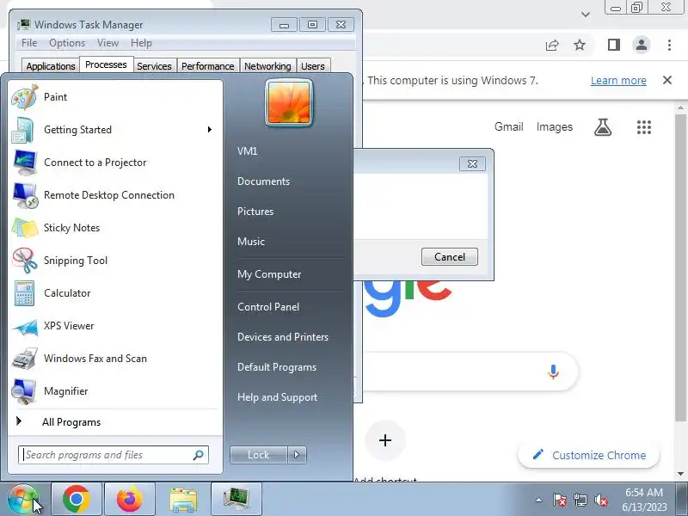Click the search magnifier icon in Start menu
Screen dimensions: 688x516
click(x=199, y=455)
